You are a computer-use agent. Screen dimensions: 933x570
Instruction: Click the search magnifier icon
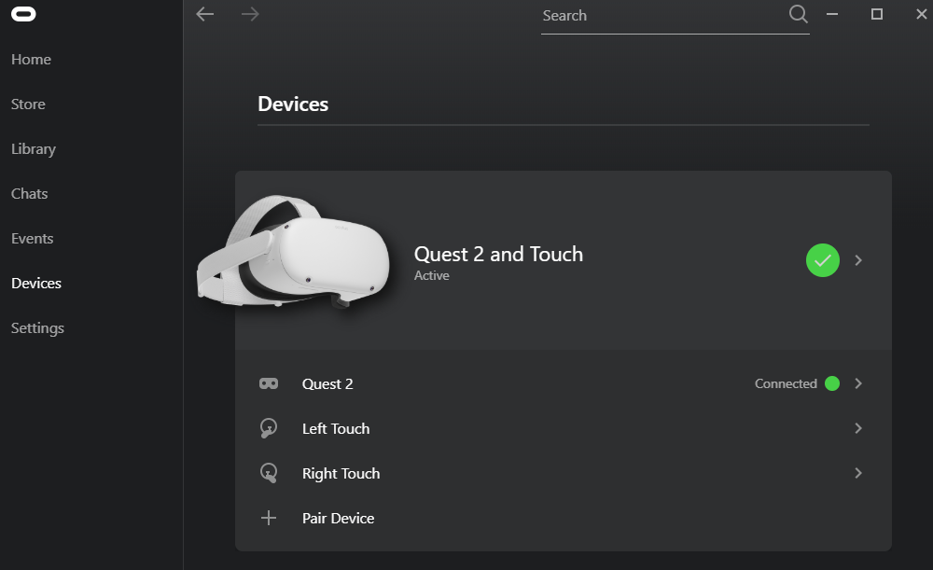(x=798, y=14)
